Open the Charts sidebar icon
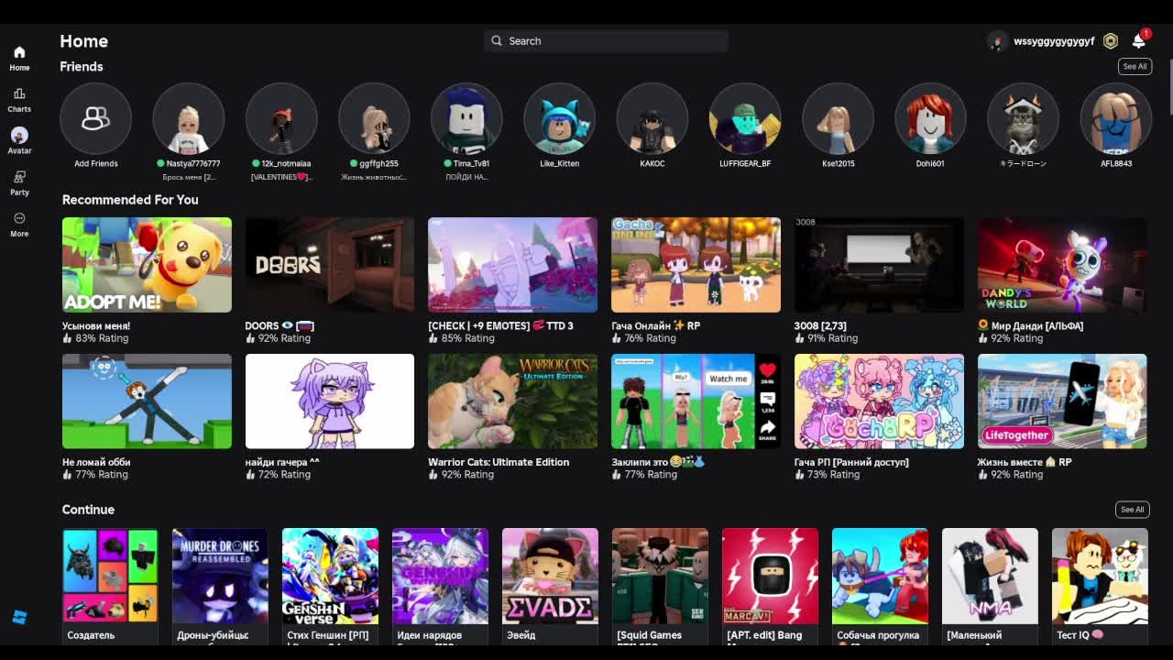This screenshot has width=1173, height=660. [19, 93]
